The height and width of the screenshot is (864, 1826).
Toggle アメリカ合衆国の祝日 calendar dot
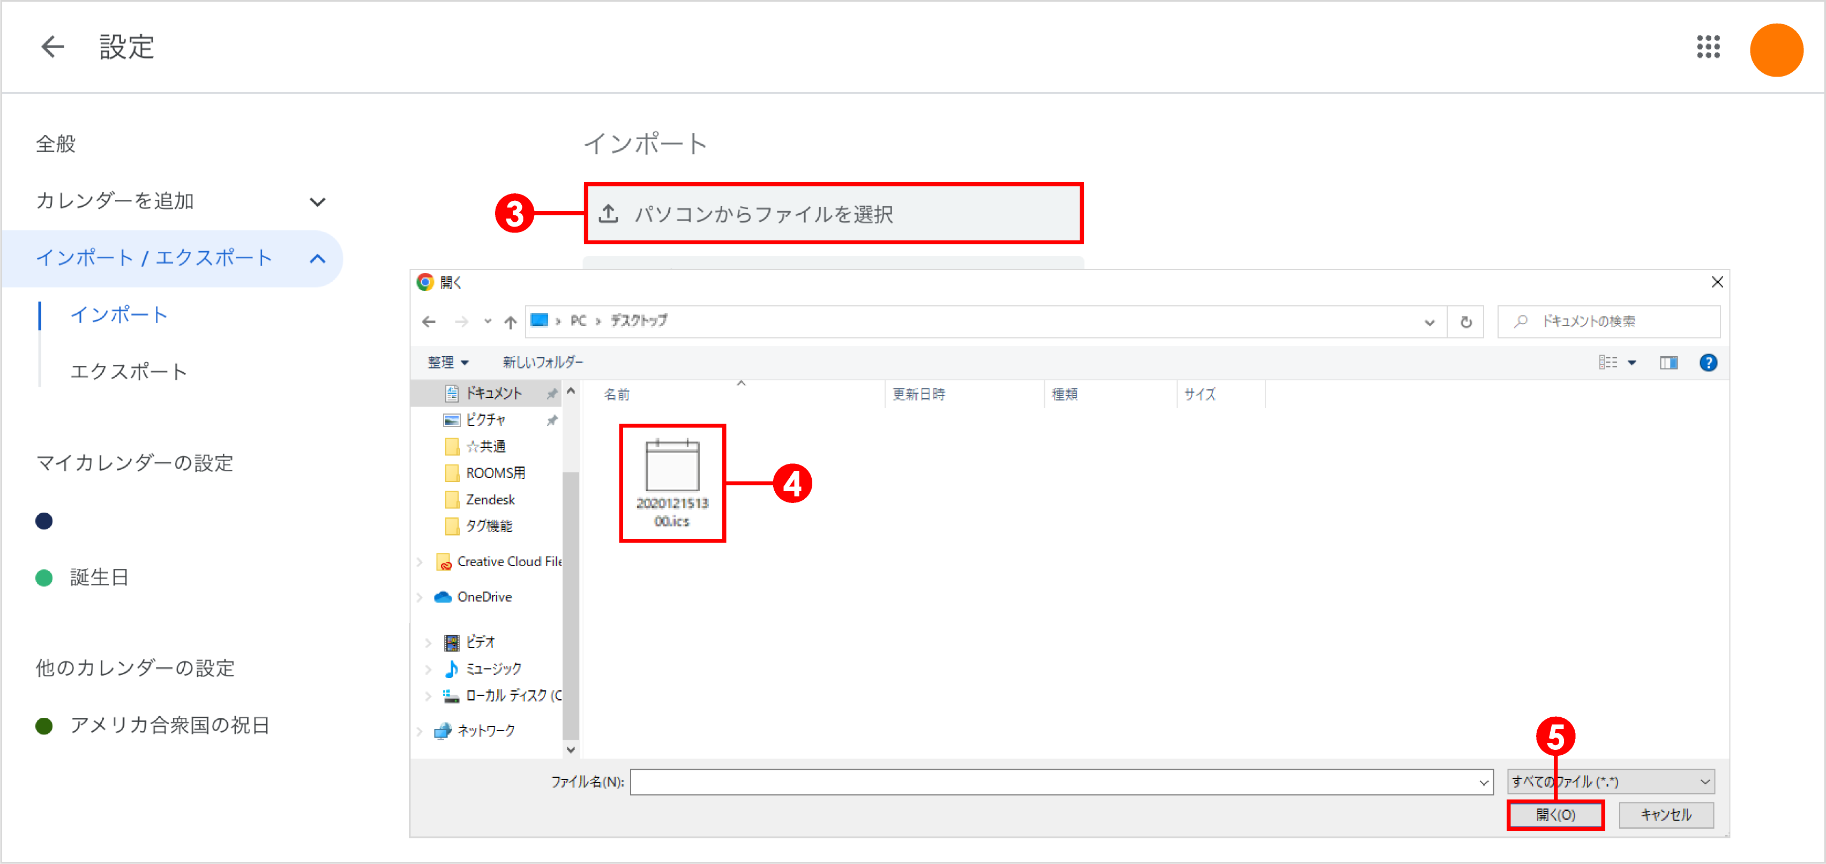(44, 725)
